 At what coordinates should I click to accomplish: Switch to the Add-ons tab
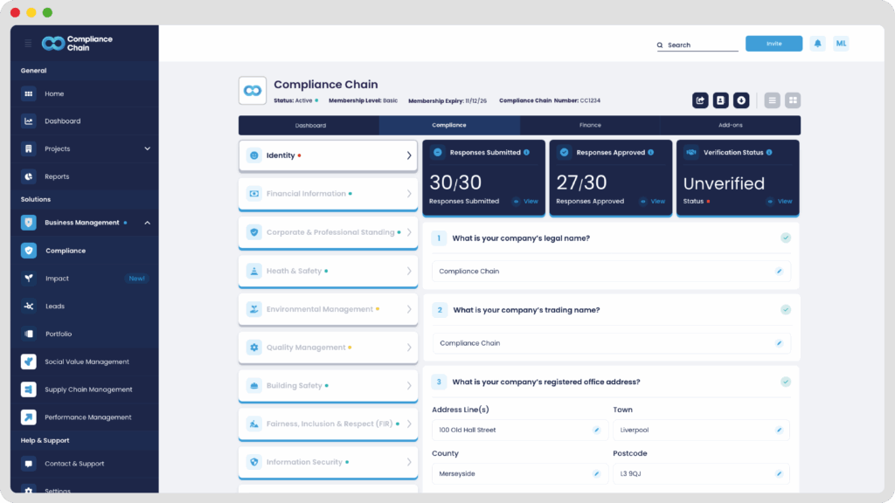(x=730, y=125)
